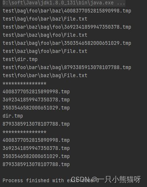Click the Process finished with exit code message
147x187 pixels.
point(51,180)
